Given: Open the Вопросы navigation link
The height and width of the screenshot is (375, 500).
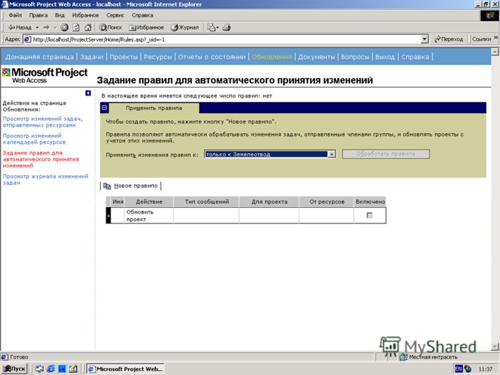Looking at the screenshot, I should (x=355, y=57).
